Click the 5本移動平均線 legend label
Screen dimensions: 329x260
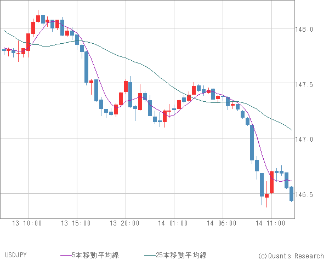pyautogui.click(x=95, y=255)
